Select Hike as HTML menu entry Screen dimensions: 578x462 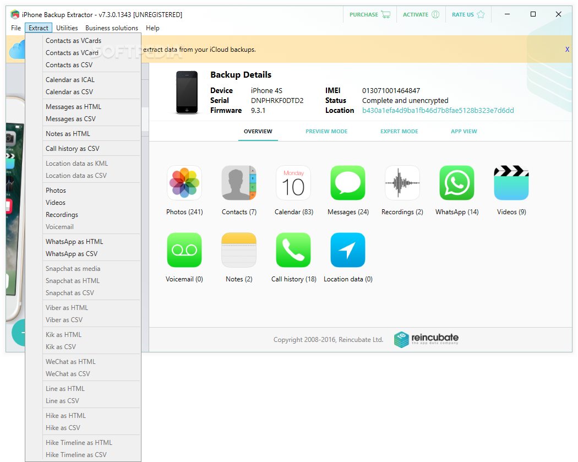tap(83, 416)
